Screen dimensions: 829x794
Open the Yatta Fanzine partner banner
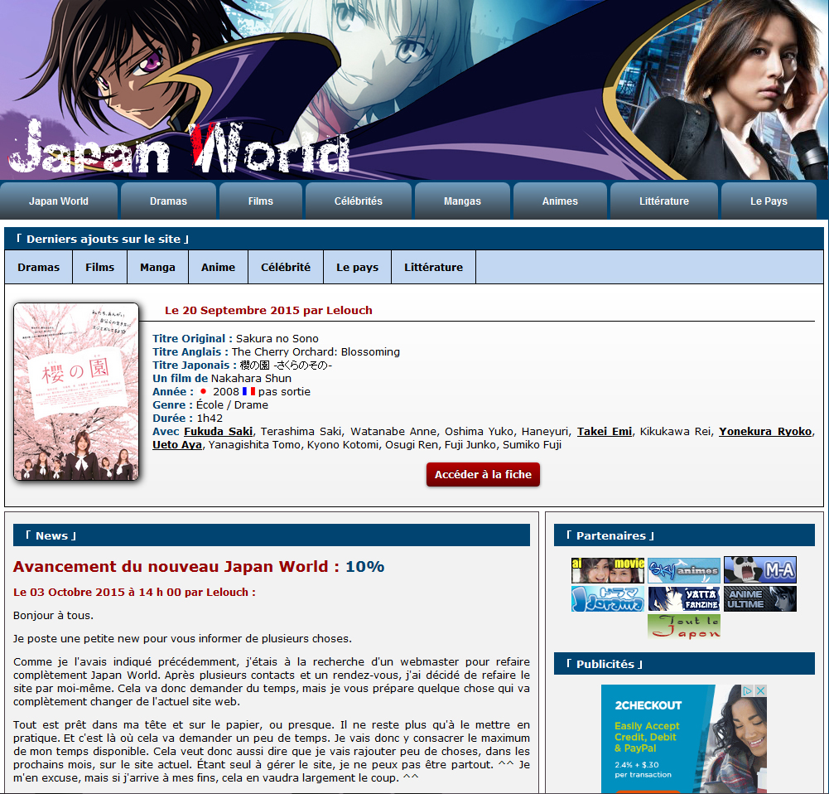683,598
